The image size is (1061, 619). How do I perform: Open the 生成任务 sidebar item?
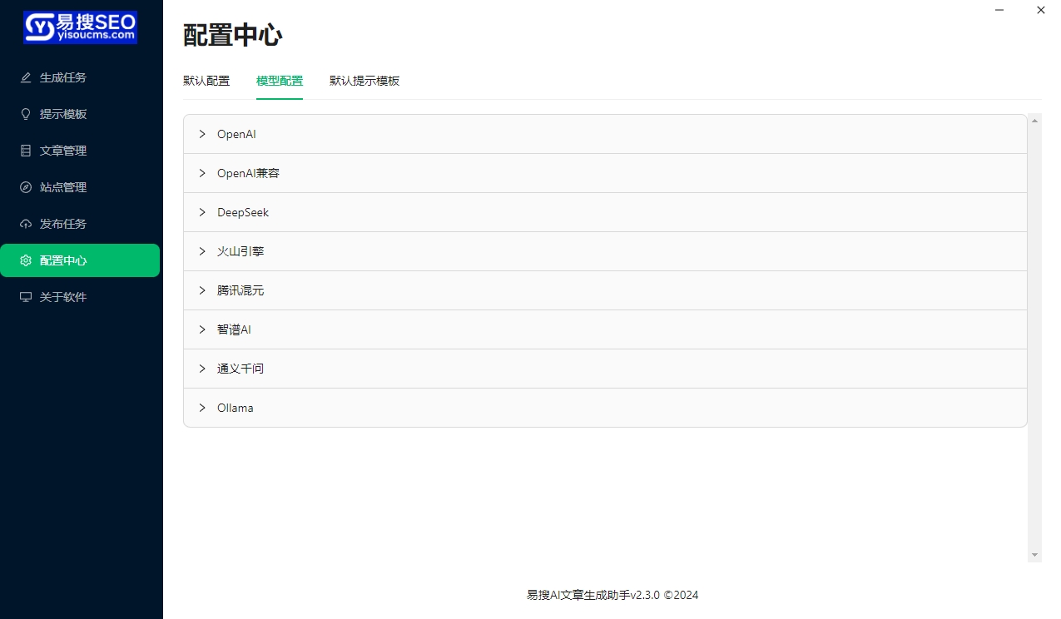(x=80, y=77)
